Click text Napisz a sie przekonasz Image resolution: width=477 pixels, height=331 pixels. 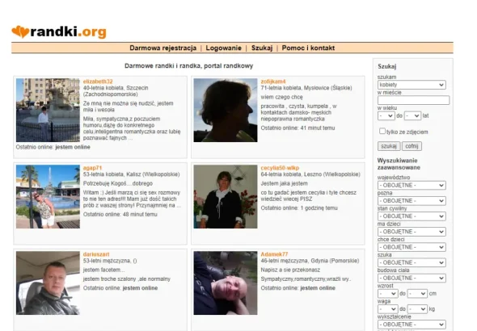(x=290, y=270)
